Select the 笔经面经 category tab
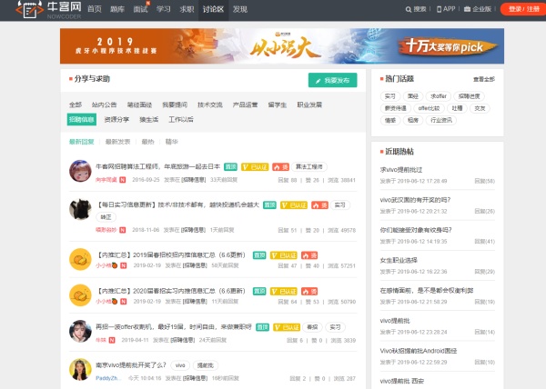546x389 pixels. (x=139, y=105)
